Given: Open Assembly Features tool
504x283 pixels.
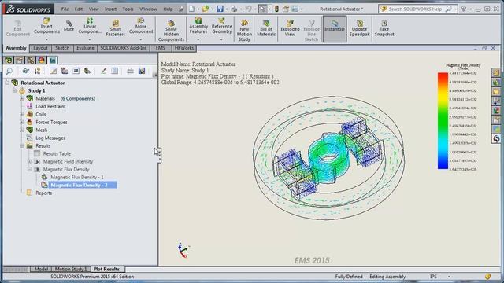Looking at the screenshot, I should pyautogui.click(x=198, y=26).
